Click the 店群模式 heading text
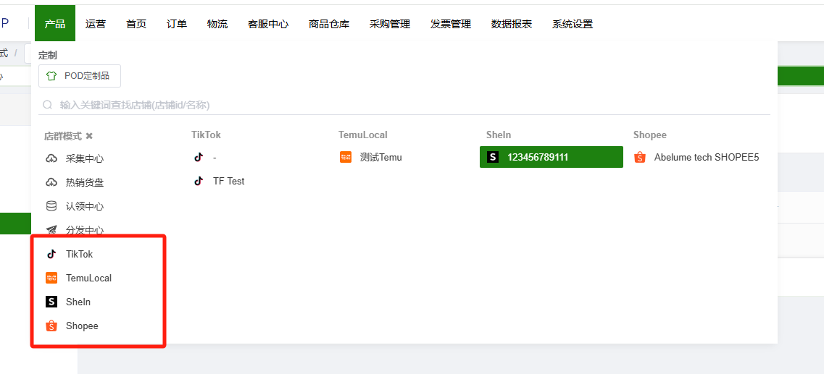824x374 pixels. [x=63, y=137]
